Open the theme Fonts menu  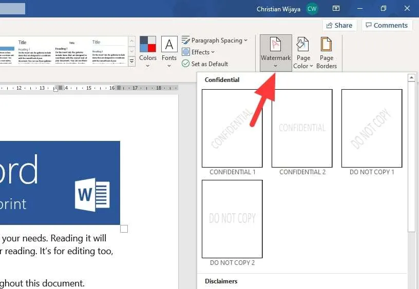[x=169, y=52]
